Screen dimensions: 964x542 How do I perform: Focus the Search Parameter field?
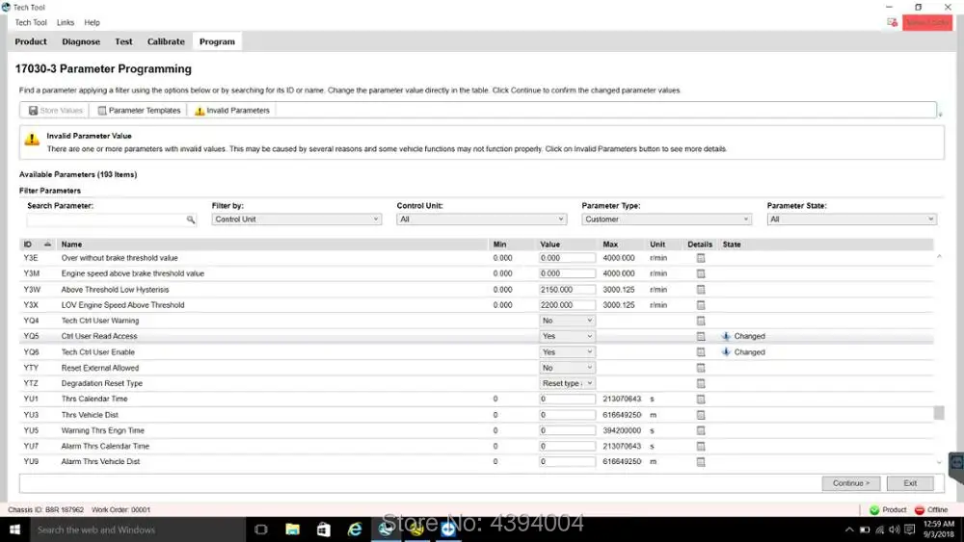[111, 219]
